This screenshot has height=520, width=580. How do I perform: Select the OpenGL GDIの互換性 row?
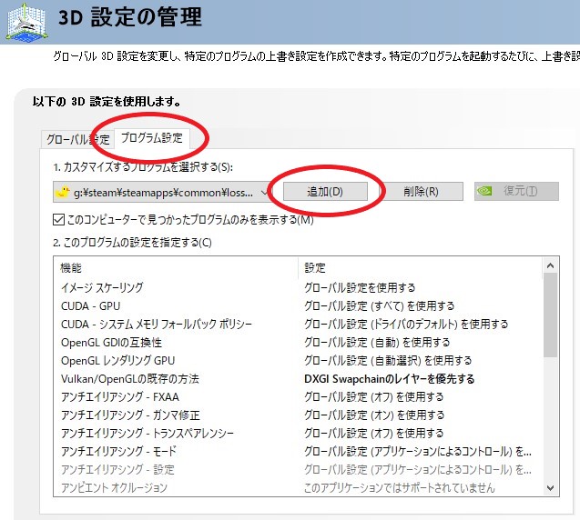[298, 343]
